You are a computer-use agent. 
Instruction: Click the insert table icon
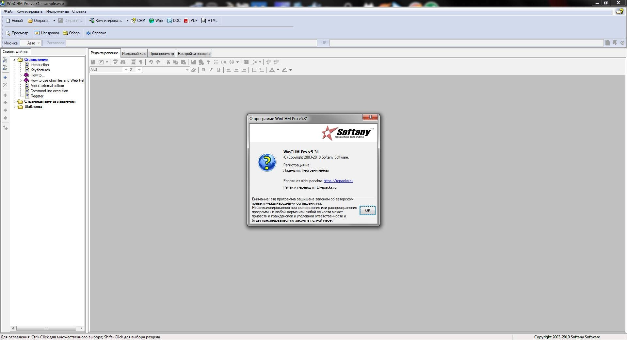(x=246, y=62)
